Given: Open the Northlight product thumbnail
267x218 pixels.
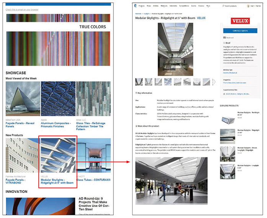Looking at the screenshot, I should tap(228, 120).
